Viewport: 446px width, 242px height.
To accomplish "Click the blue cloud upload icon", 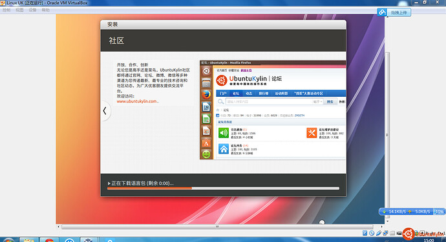I will [x=382, y=12].
